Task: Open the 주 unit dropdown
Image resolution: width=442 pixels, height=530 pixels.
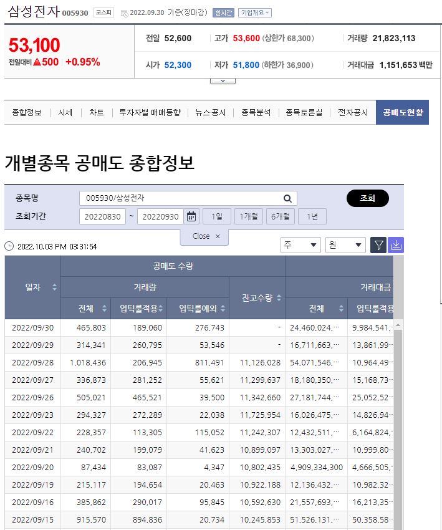Action: [x=300, y=245]
